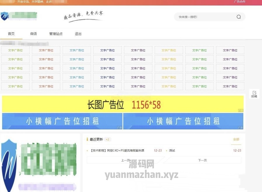This screenshot has width=262, height=192.
Task: Click 退出 to log out
Action: (78, 34)
